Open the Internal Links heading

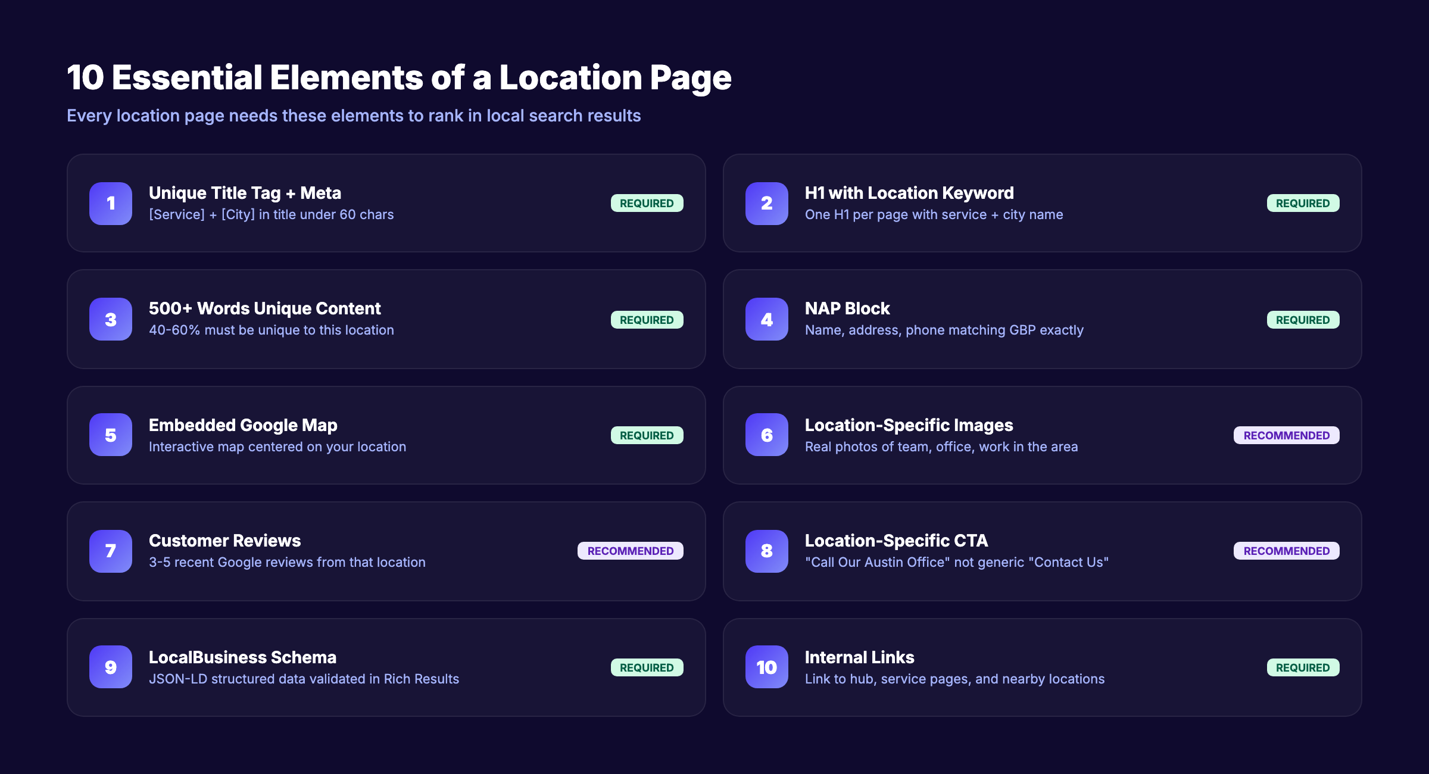(860, 657)
